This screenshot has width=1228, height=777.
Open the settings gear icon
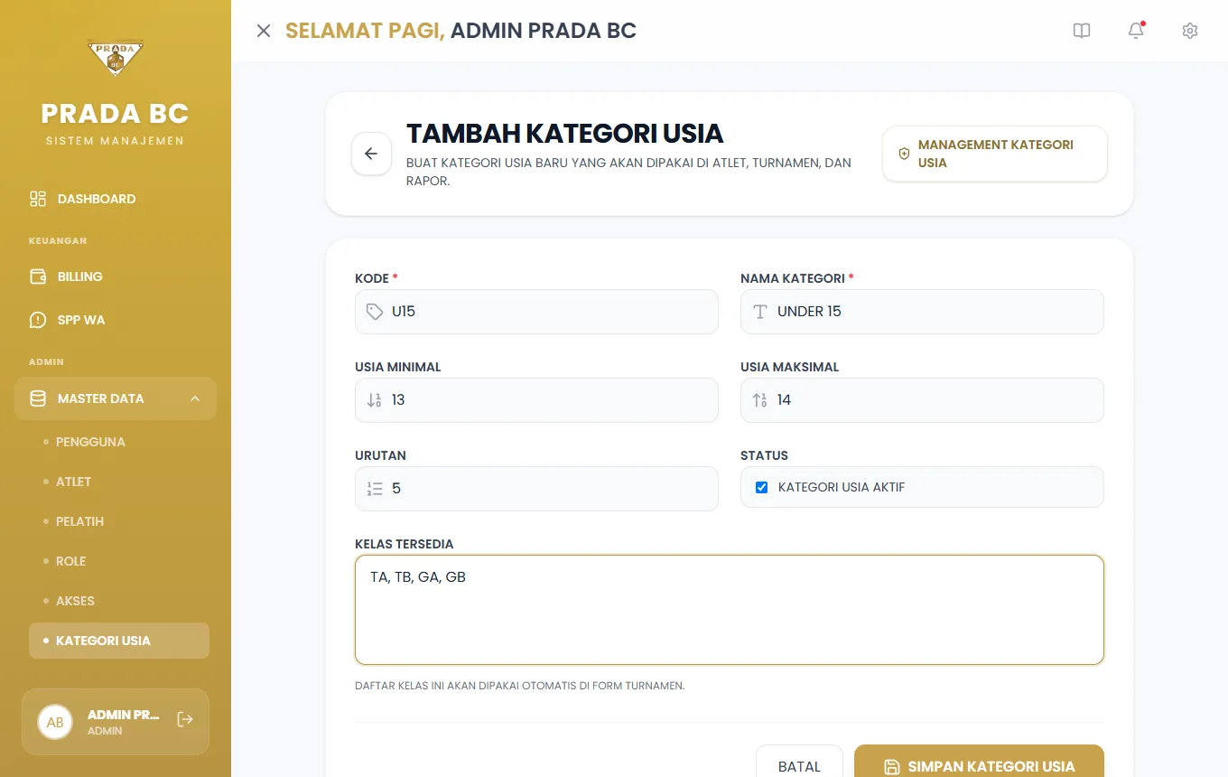(x=1190, y=31)
